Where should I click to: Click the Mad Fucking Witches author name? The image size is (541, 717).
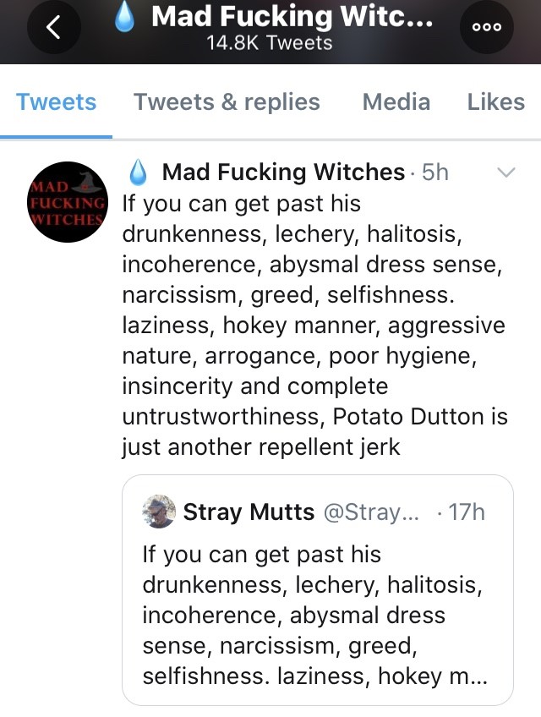(x=282, y=172)
